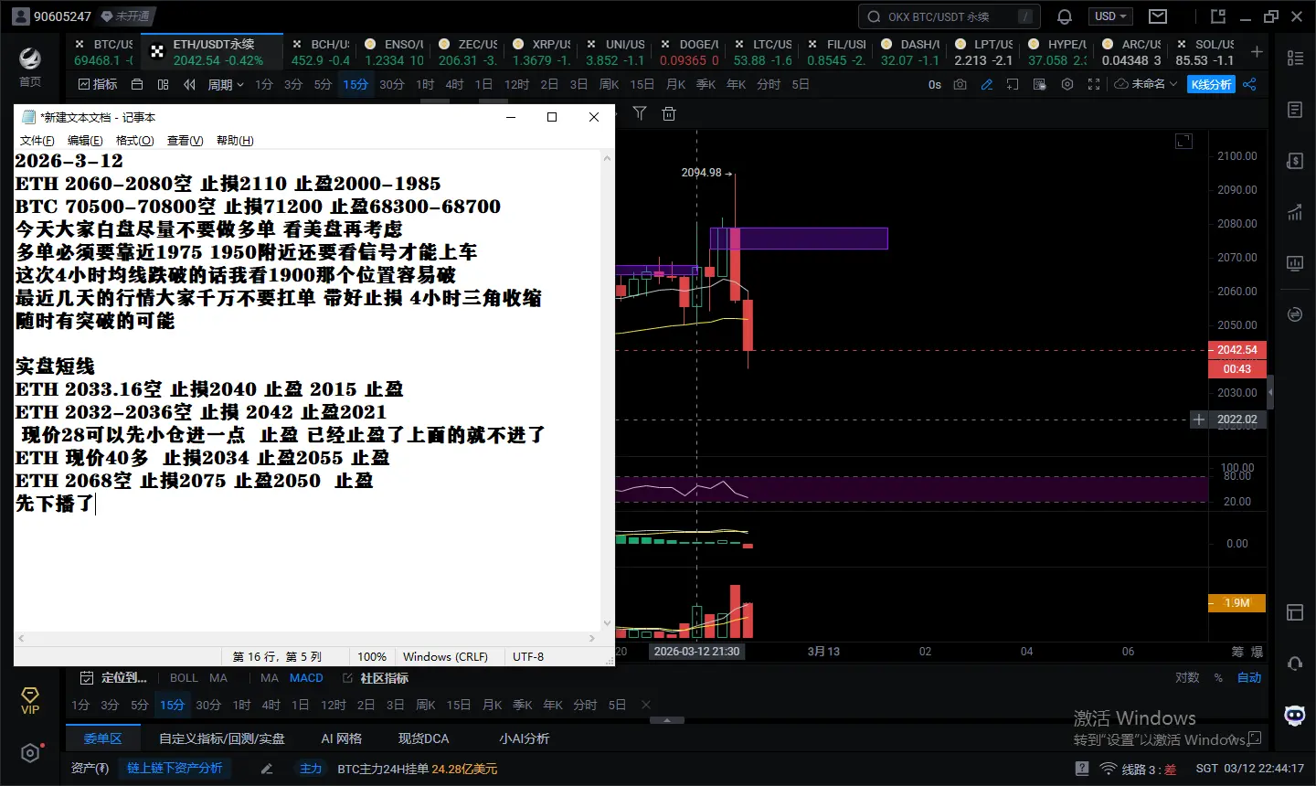Open the document notes icon in right sidebar
The image size is (1316, 786).
pyautogui.click(x=1295, y=110)
